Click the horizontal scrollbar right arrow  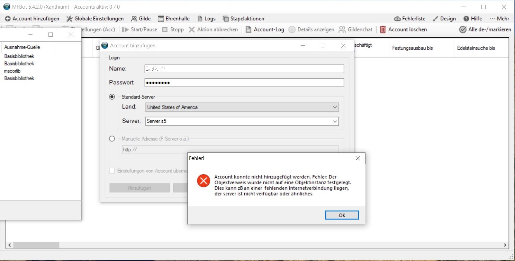505,245
